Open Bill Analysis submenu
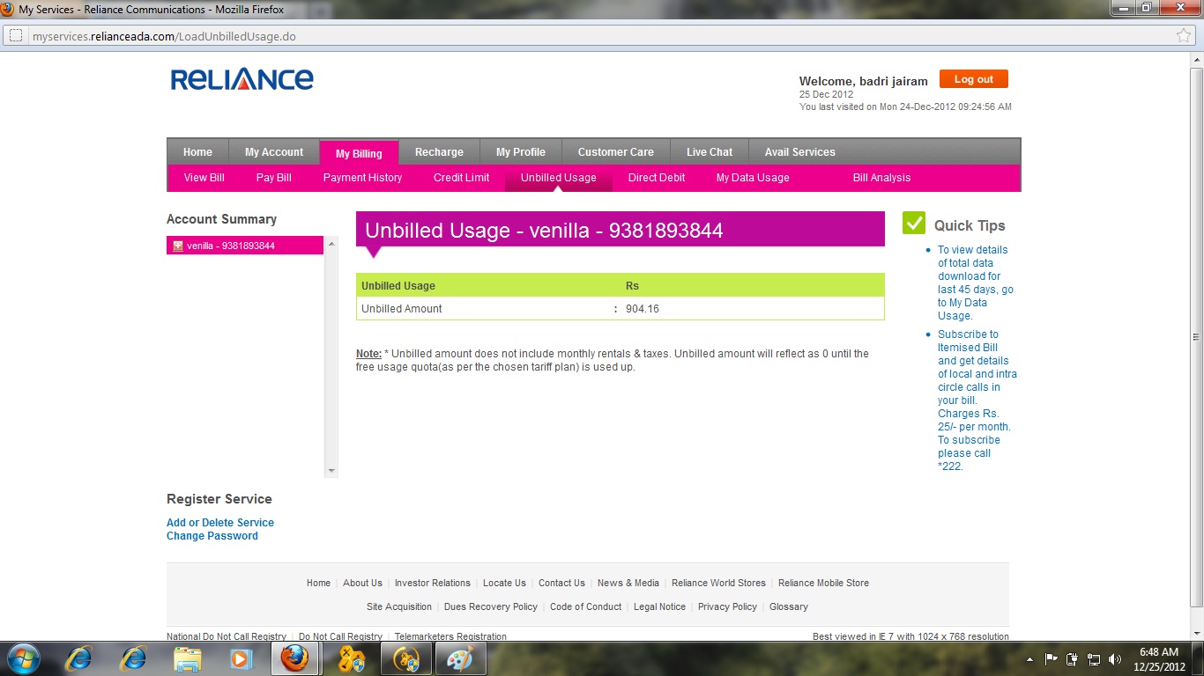Screen dimensions: 1204x676 (x=881, y=178)
